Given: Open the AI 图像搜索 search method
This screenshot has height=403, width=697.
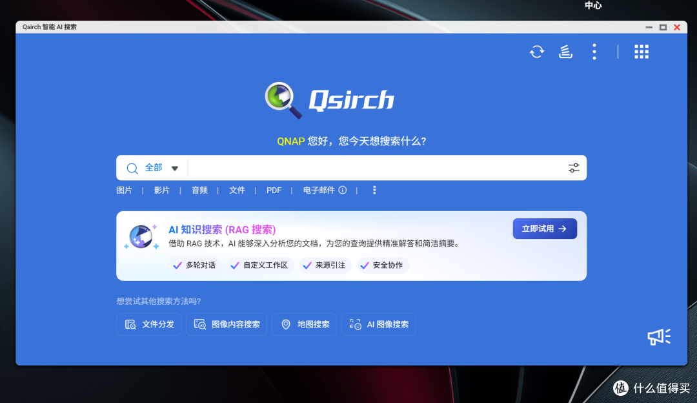Looking at the screenshot, I should (x=379, y=324).
